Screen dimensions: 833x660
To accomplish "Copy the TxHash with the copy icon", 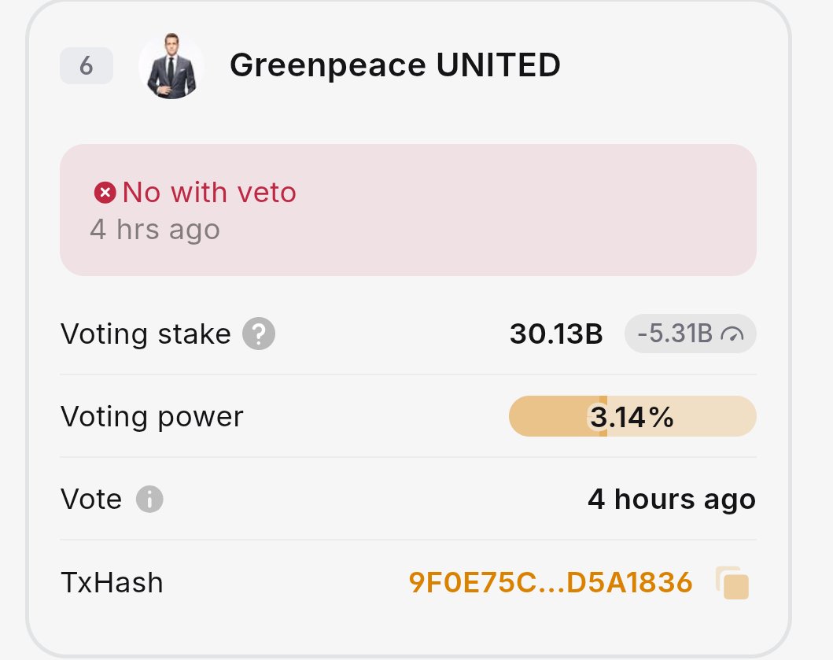I will [x=732, y=583].
